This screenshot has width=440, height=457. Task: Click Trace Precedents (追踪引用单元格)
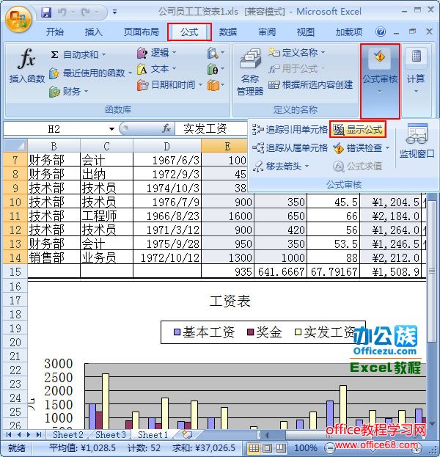click(x=290, y=129)
